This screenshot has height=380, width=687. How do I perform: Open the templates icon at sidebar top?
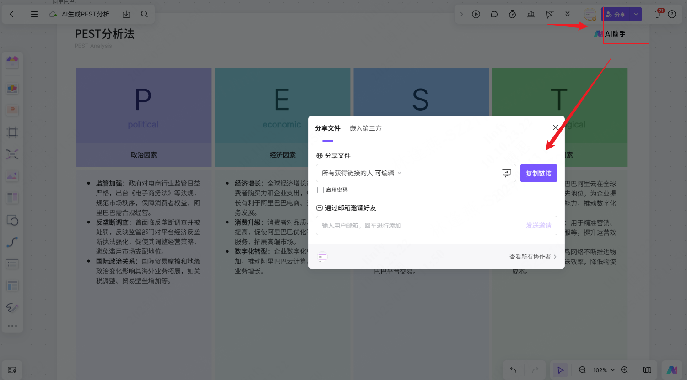click(x=12, y=62)
